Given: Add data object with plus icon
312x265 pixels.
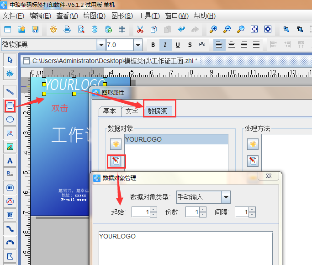Looking at the screenshot, I should (116, 144).
